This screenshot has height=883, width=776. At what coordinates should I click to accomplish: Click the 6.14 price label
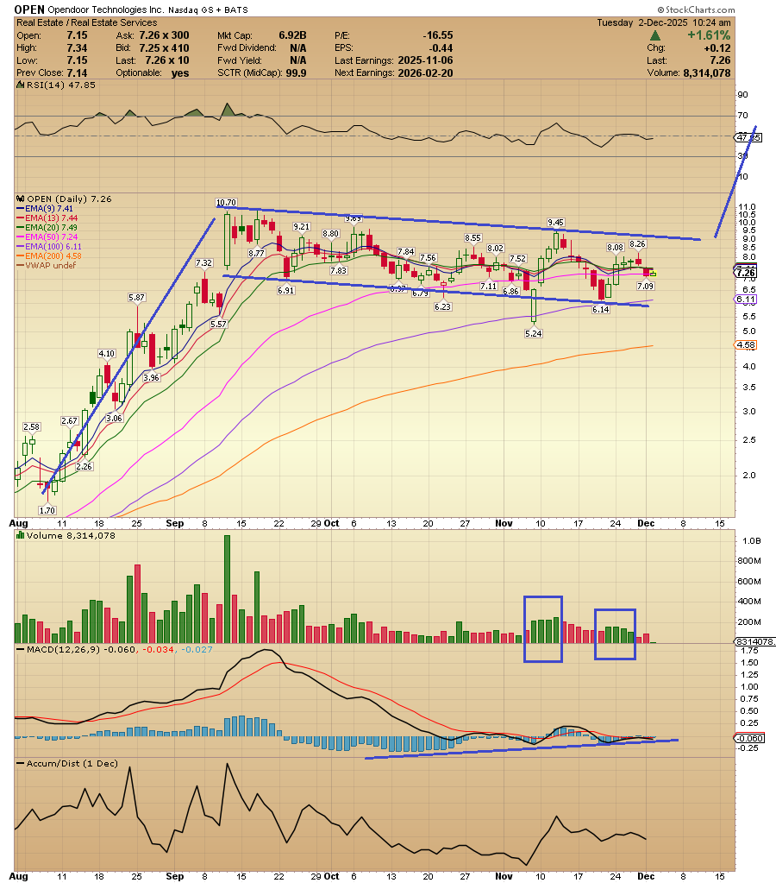601,309
